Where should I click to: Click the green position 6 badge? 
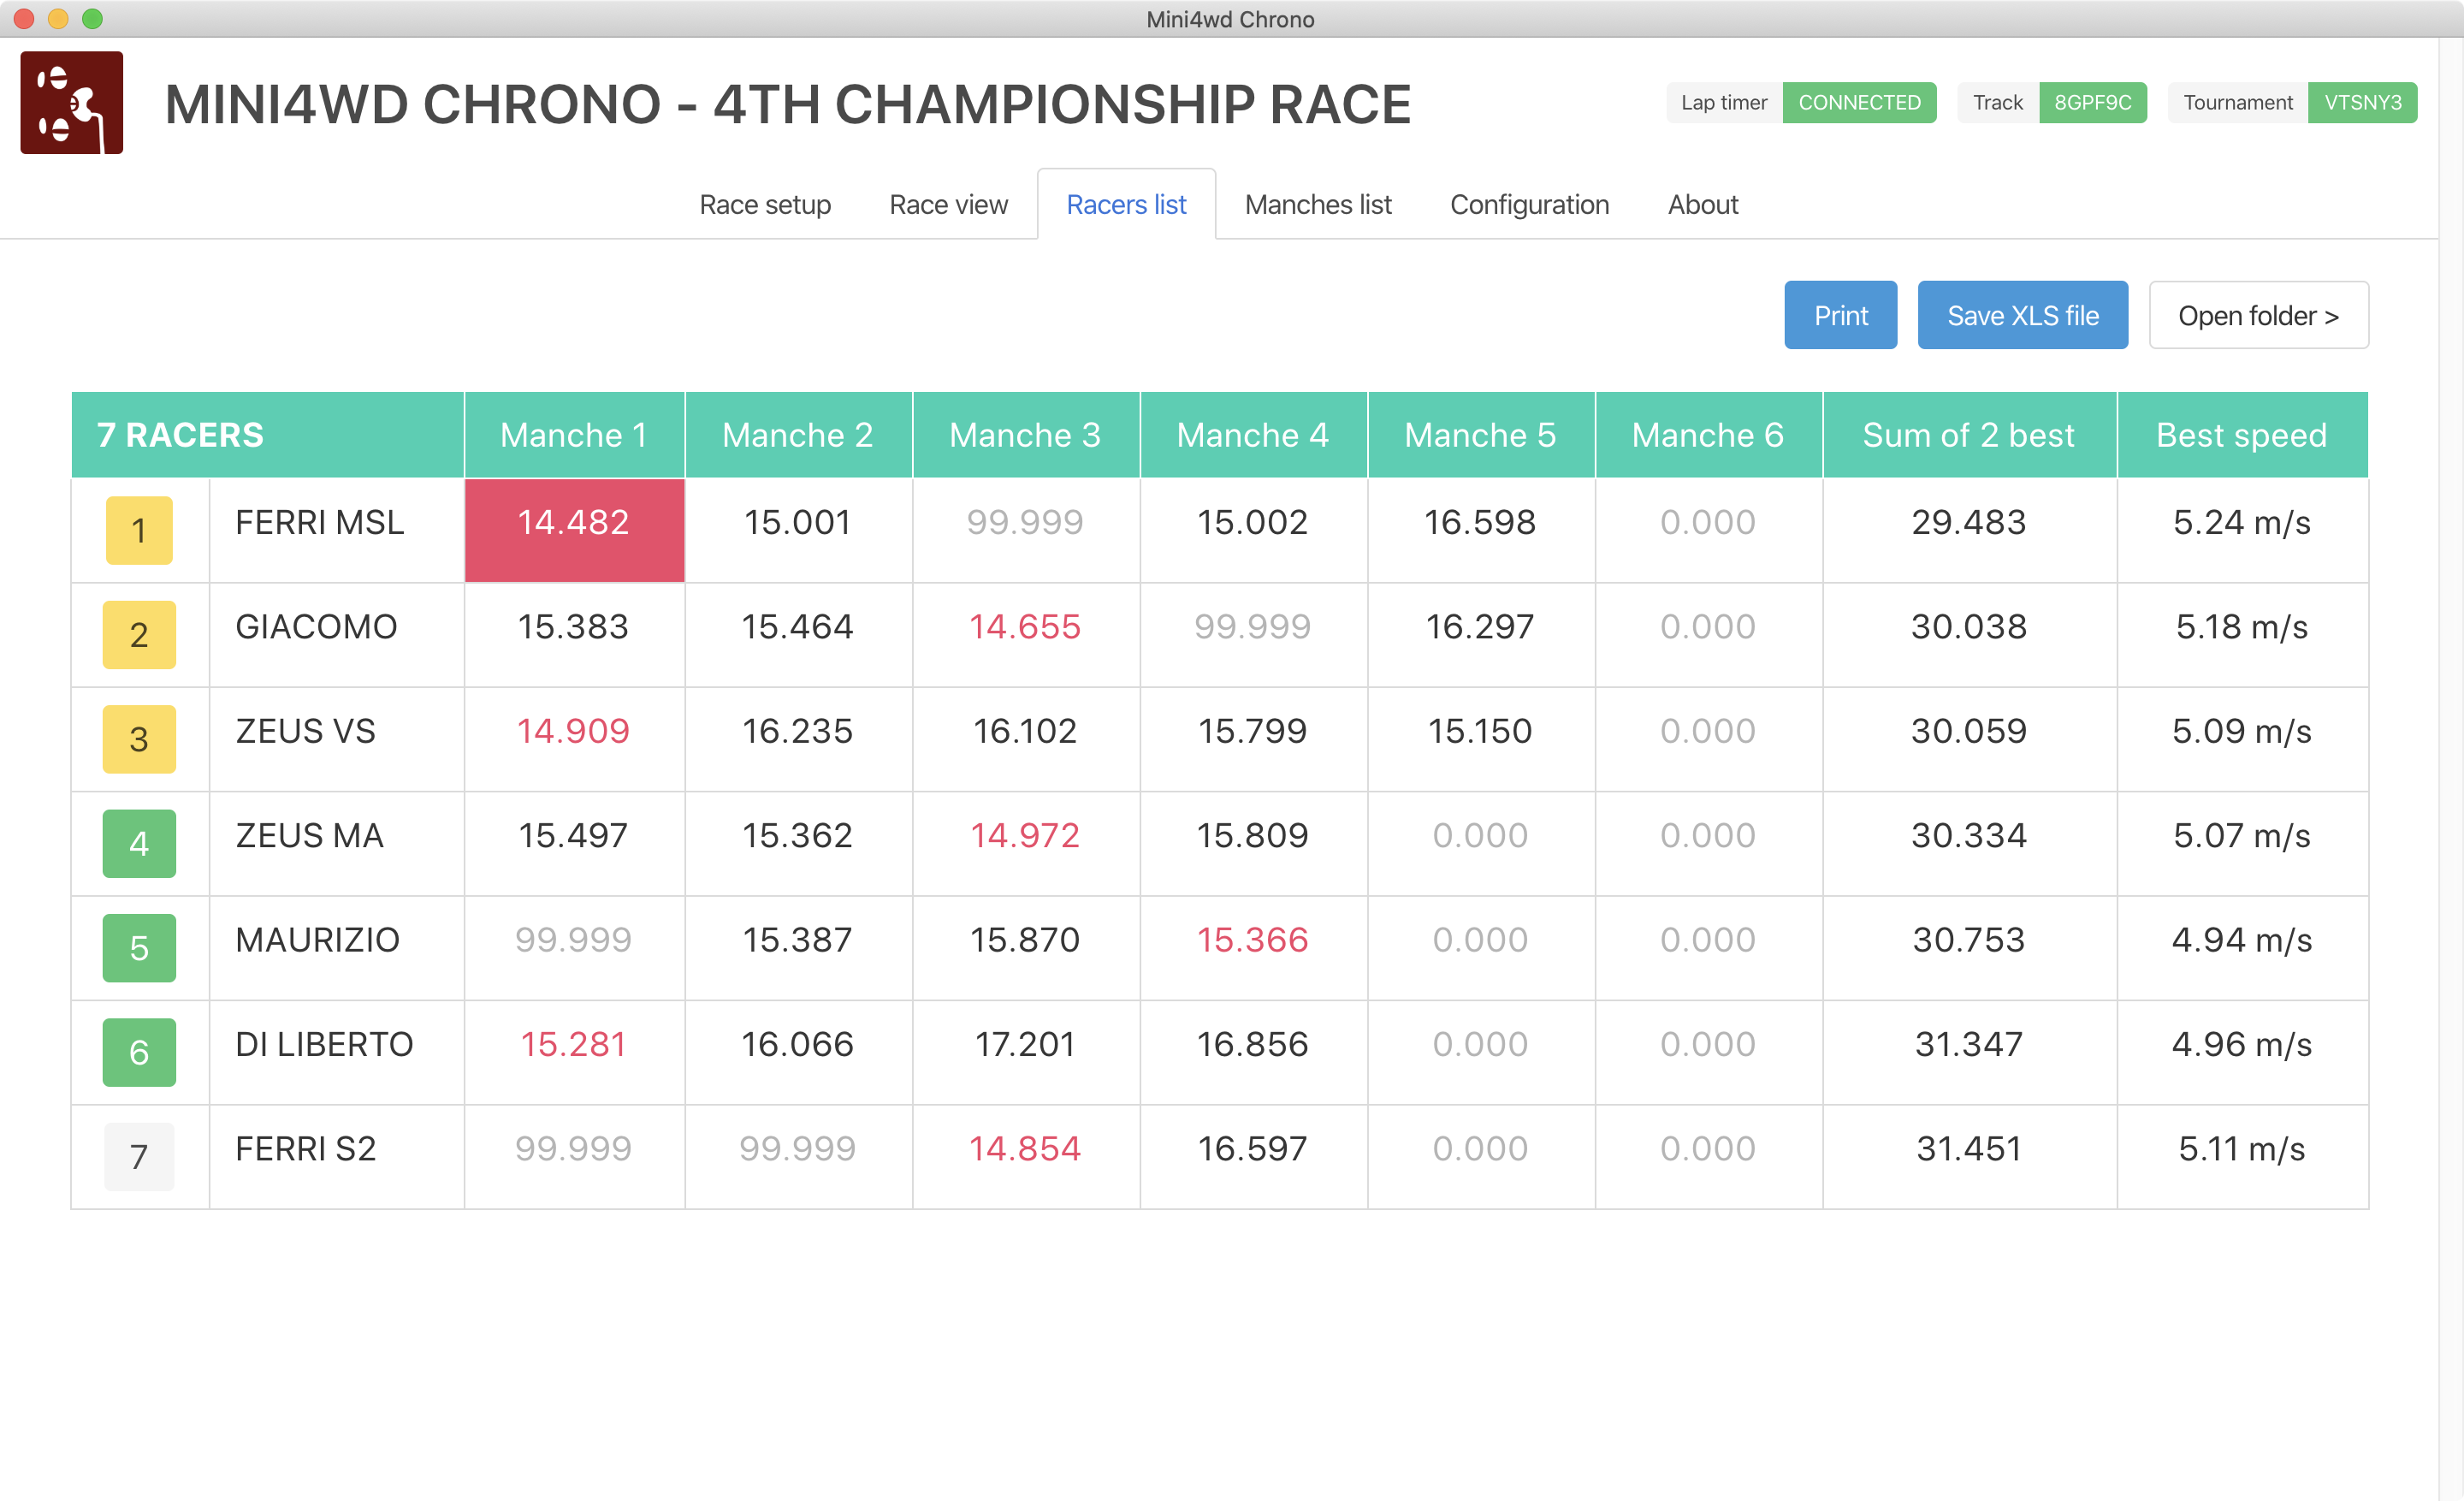coord(139,1052)
